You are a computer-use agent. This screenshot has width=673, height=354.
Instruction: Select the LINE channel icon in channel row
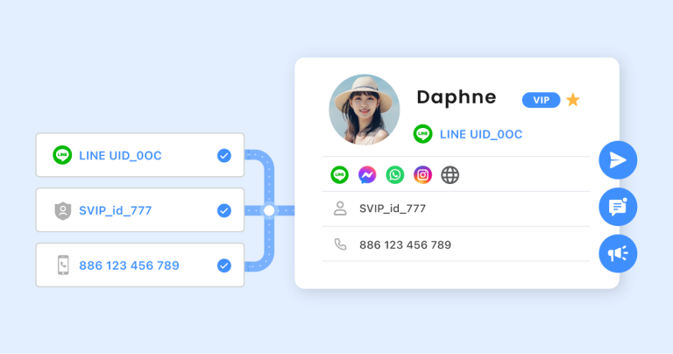[x=339, y=174]
